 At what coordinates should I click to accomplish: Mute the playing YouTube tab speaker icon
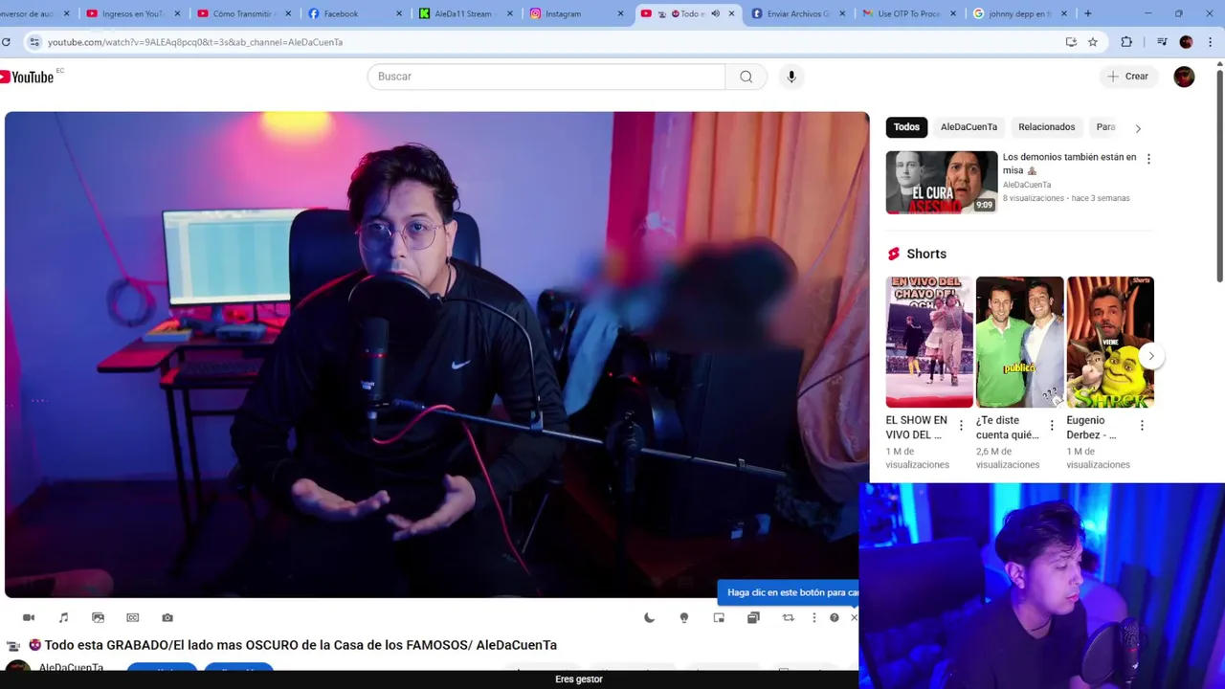coord(715,13)
